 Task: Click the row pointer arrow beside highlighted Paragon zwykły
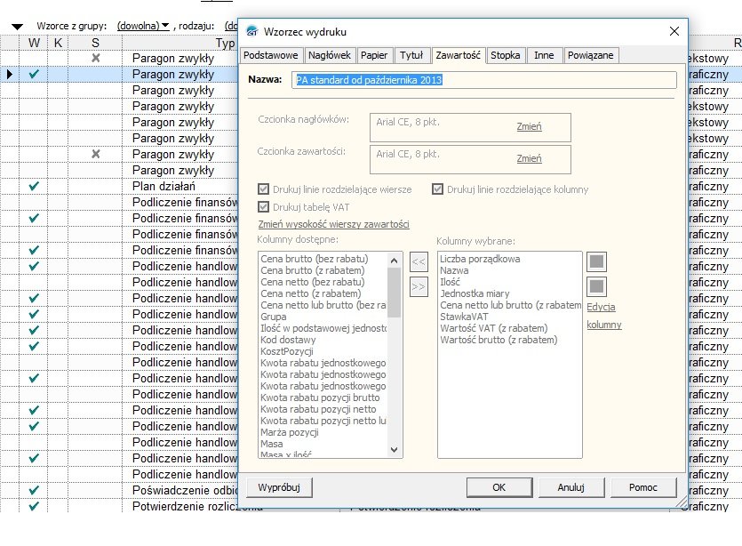point(10,74)
